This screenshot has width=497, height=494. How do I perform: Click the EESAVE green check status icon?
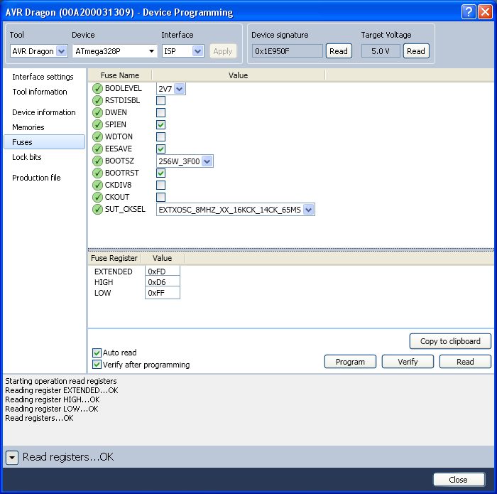click(x=97, y=149)
